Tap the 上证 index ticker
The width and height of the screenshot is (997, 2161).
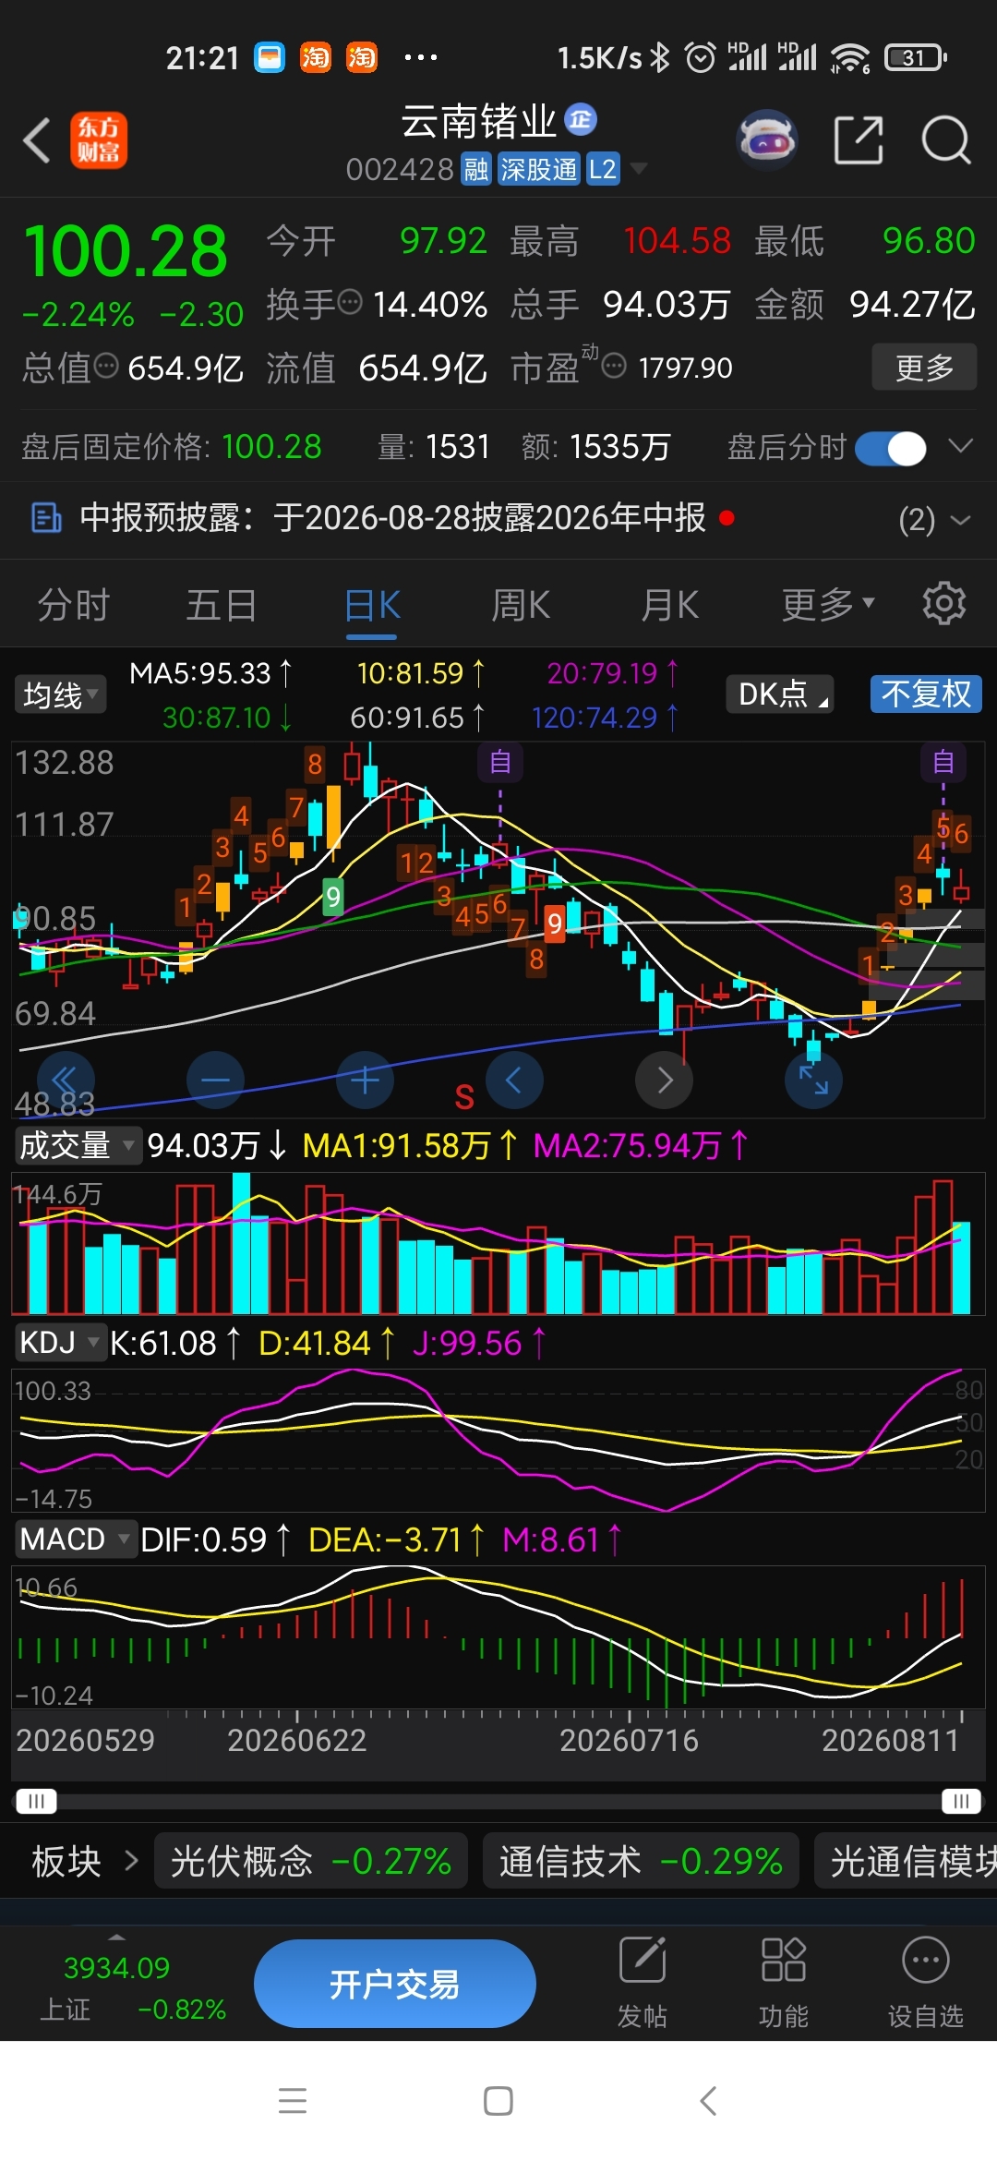(132, 1987)
